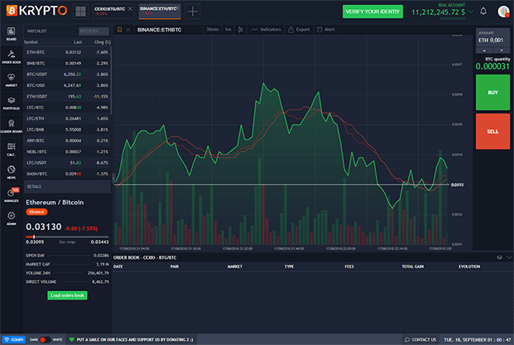Click Verify Your Identity button
The width and height of the screenshot is (514, 345).
coord(372,12)
